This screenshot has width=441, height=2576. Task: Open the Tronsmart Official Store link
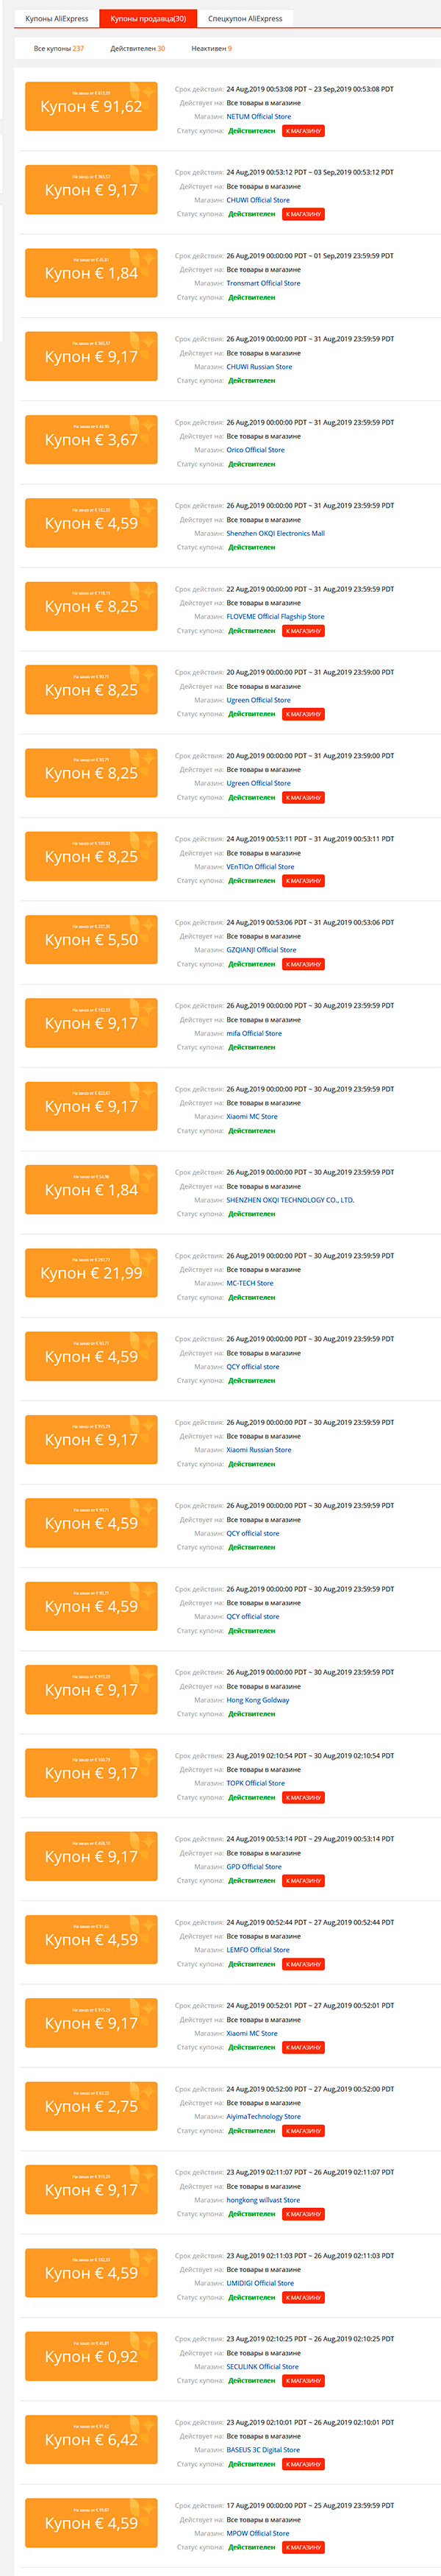[x=262, y=283]
